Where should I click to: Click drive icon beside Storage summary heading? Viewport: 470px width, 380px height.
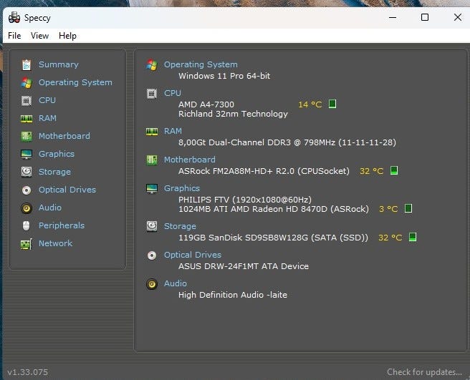tap(152, 226)
